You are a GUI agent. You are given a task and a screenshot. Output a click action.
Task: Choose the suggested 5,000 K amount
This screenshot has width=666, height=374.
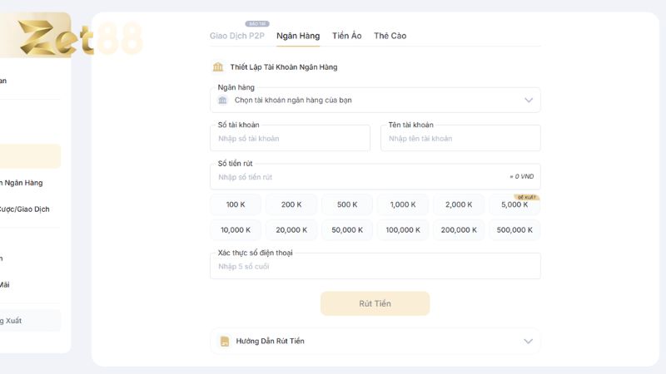click(514, 204)
